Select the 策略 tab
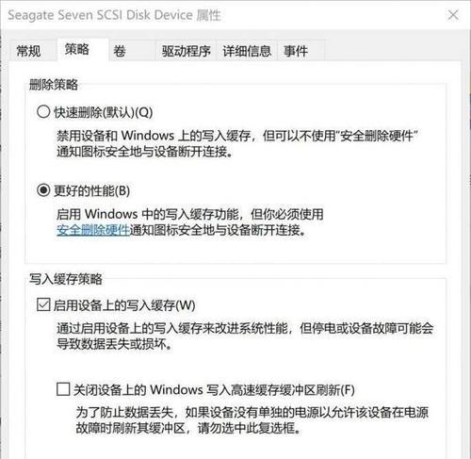 (77, 49)
